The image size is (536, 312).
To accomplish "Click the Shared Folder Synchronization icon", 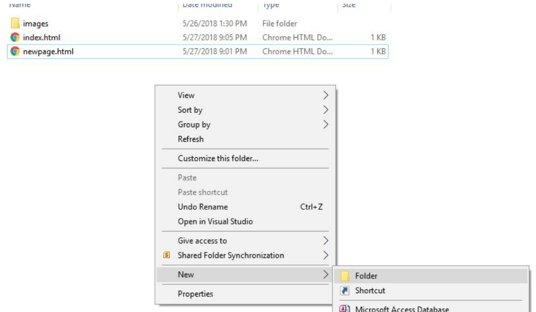I will 165,255.
